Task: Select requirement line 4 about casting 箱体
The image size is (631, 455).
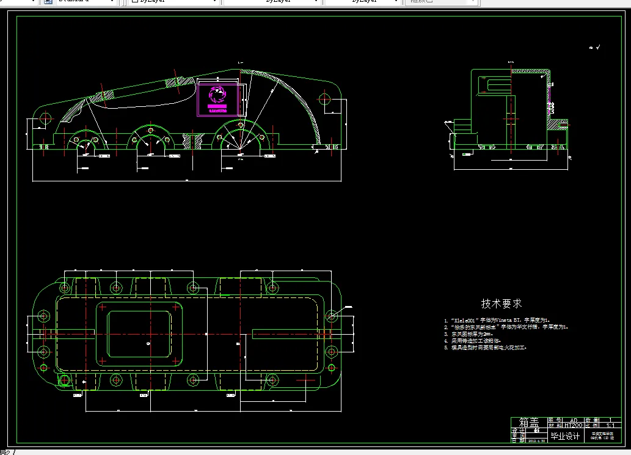Action: pos(472,341)
